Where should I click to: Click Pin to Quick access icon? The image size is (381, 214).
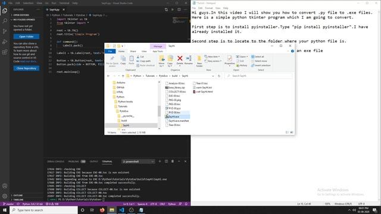point(112,61)
